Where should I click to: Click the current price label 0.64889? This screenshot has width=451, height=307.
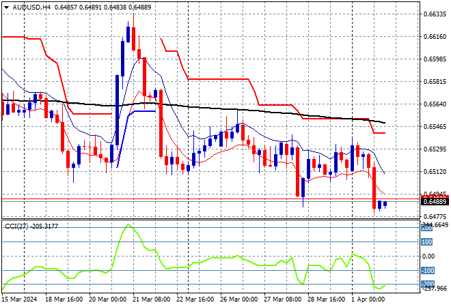click(x=434, y=202)
